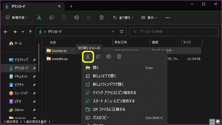Sort by 名前 column header
Image resolution: width=222 pixels, height=125 pixels.
[x=53, y=42]
